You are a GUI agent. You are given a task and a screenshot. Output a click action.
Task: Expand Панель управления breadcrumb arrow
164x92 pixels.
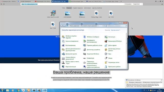(x=80, y=26)
